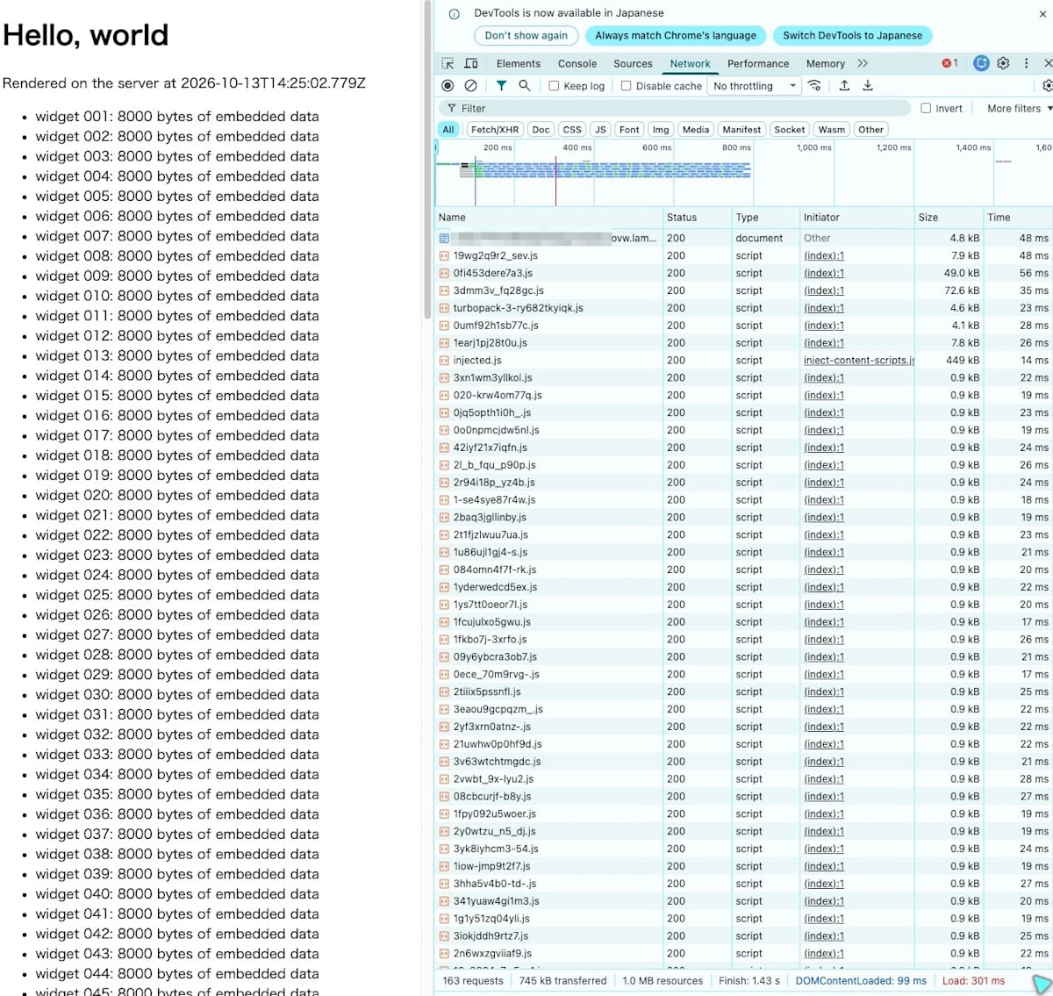
Task: Click Always match Chrome's language button
Action: tap(675, 36)
